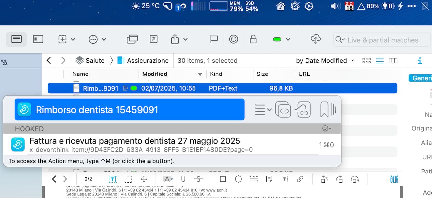Viewport: 432px width, 198px height.
Task: Click Hook to Copied Link icon
Action: tap(304, 110)
